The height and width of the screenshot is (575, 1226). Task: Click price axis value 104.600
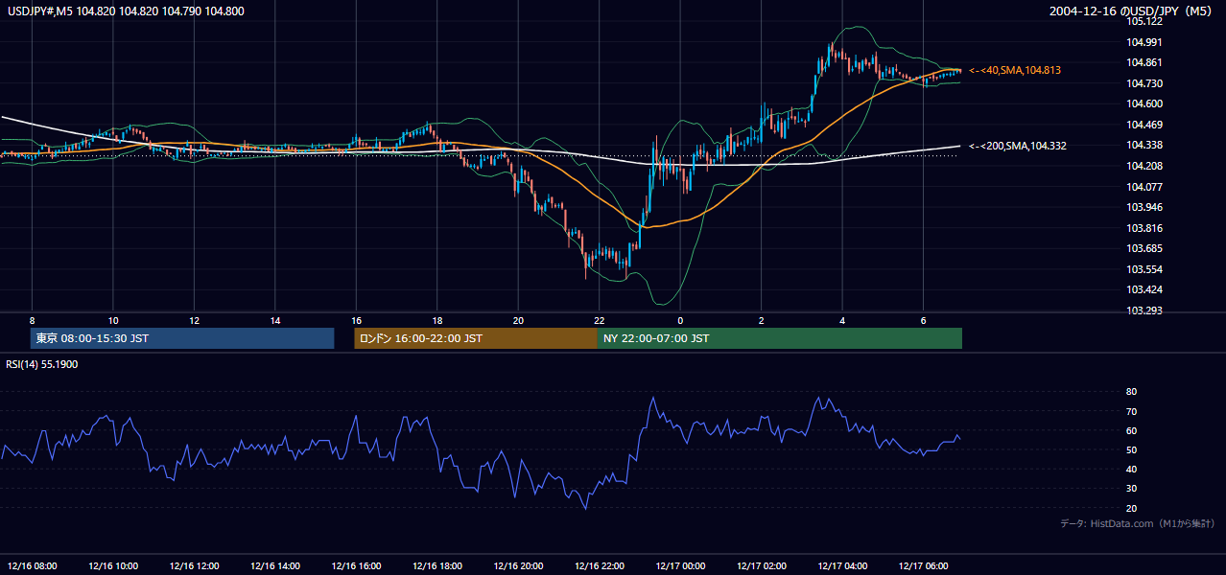point(1144,103)
